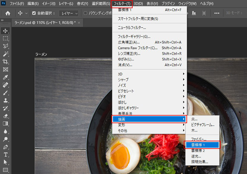Select the Move tool in toolbox

tap(5, 31)
